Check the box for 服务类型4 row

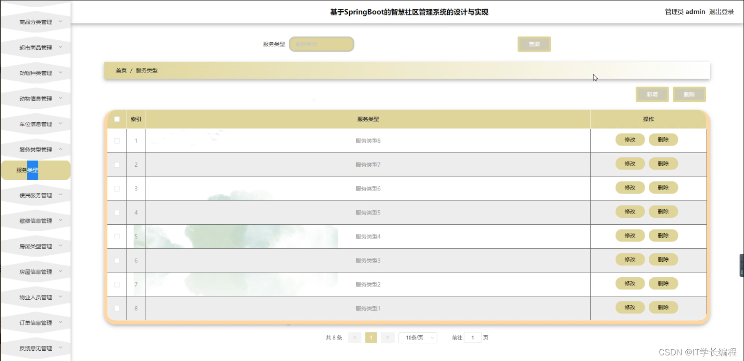pyautogui.click(x=117, y=236)
